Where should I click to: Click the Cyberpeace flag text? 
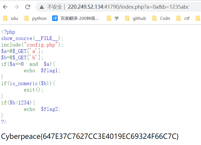click(90, 136)
